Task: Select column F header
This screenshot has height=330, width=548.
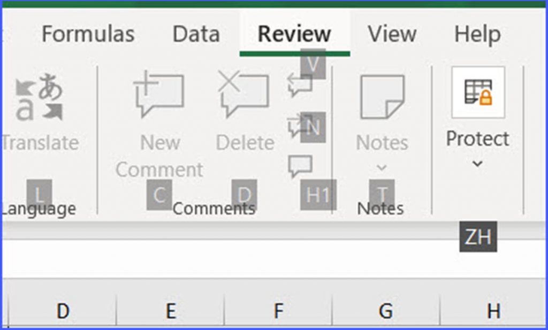Action: [277, 309]
